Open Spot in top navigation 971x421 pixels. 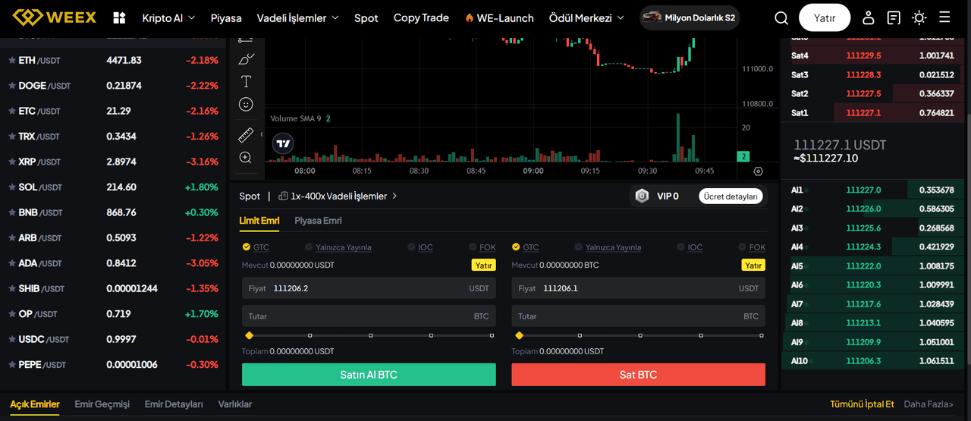(366, 17)
